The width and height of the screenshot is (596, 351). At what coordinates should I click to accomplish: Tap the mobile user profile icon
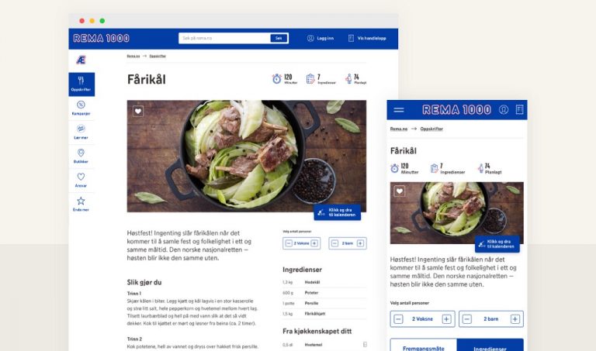coord(504,110)
